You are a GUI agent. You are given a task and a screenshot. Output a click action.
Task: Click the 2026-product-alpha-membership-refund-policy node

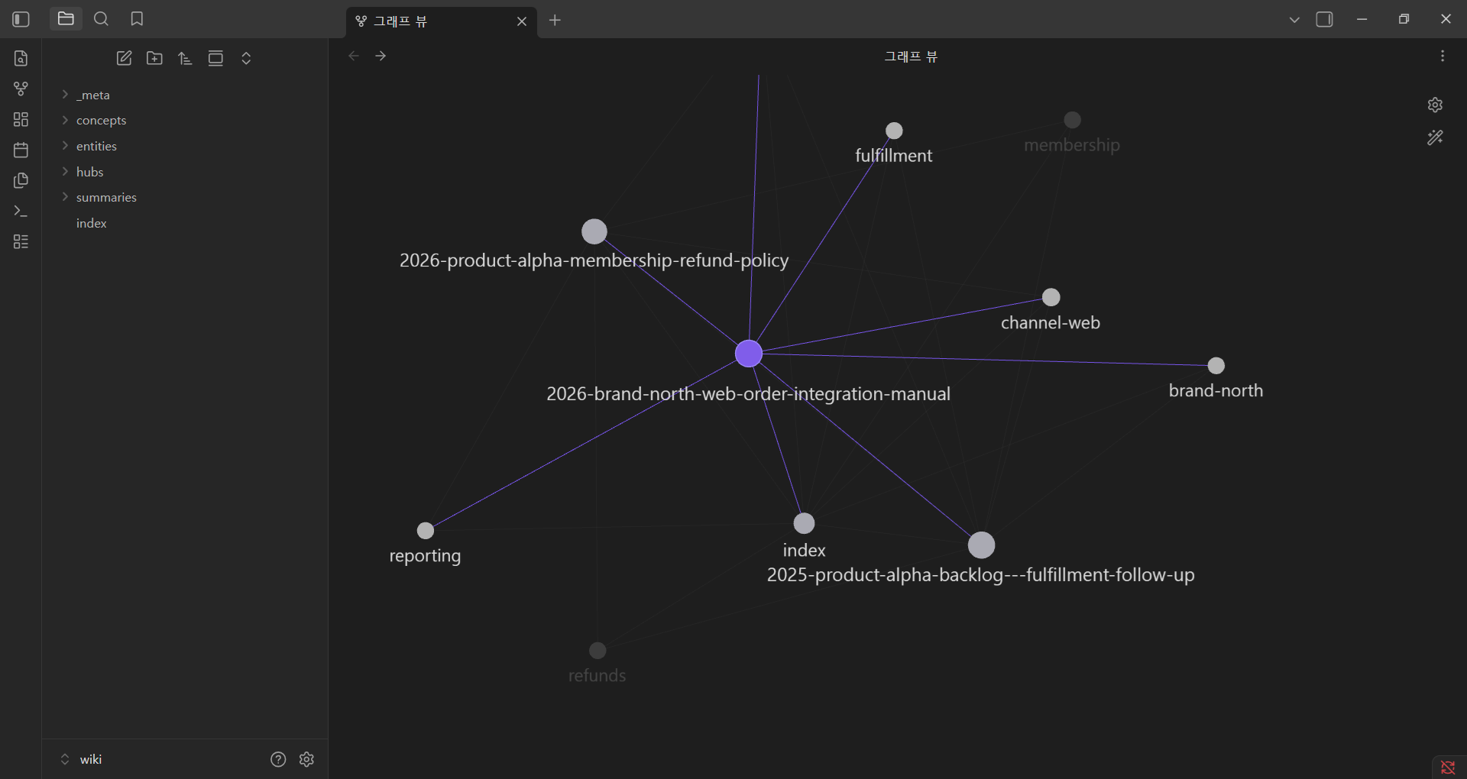pos(594,231)
